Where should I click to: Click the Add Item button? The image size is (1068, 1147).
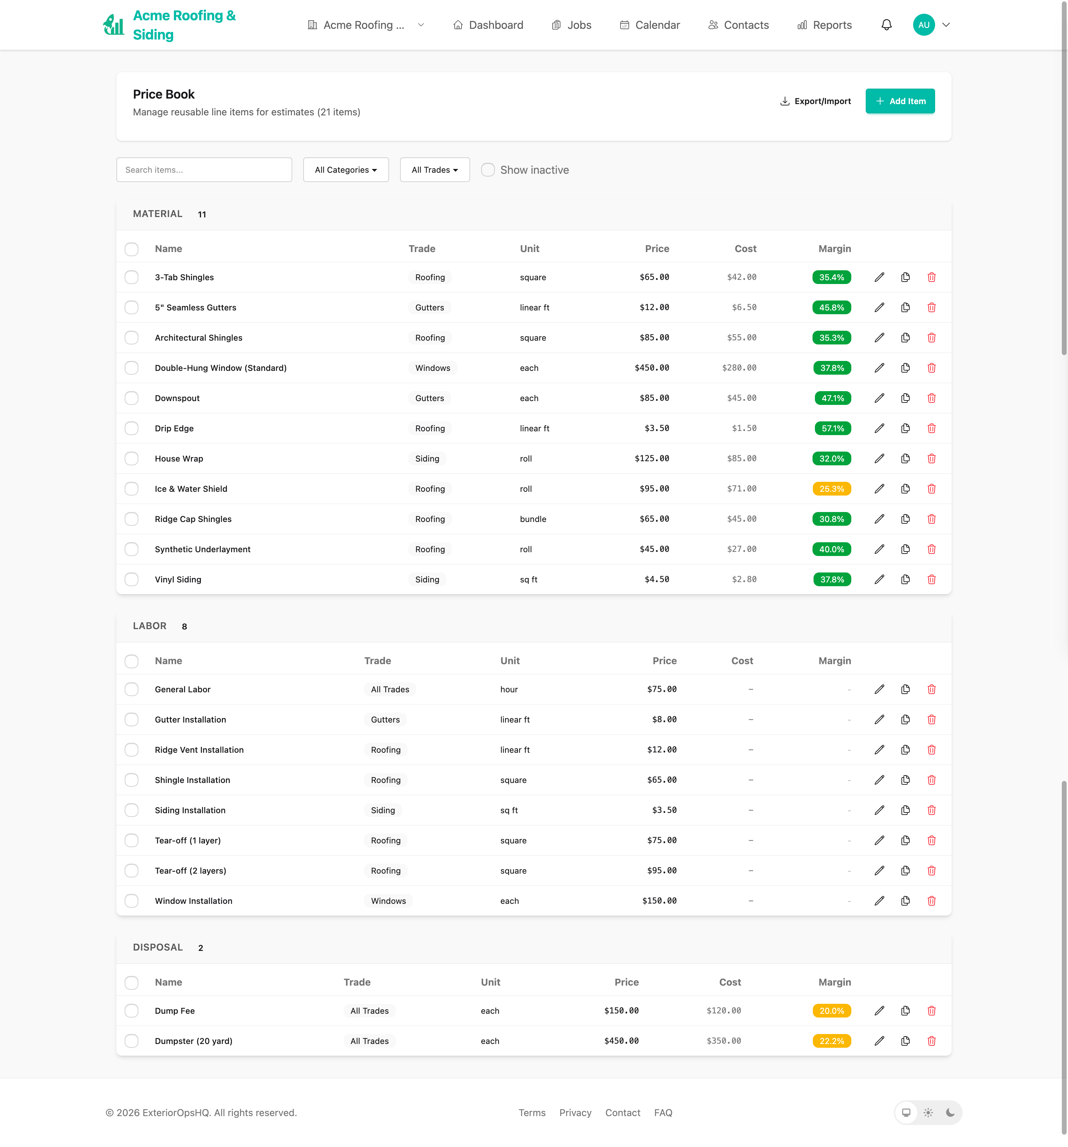[899, 101]
